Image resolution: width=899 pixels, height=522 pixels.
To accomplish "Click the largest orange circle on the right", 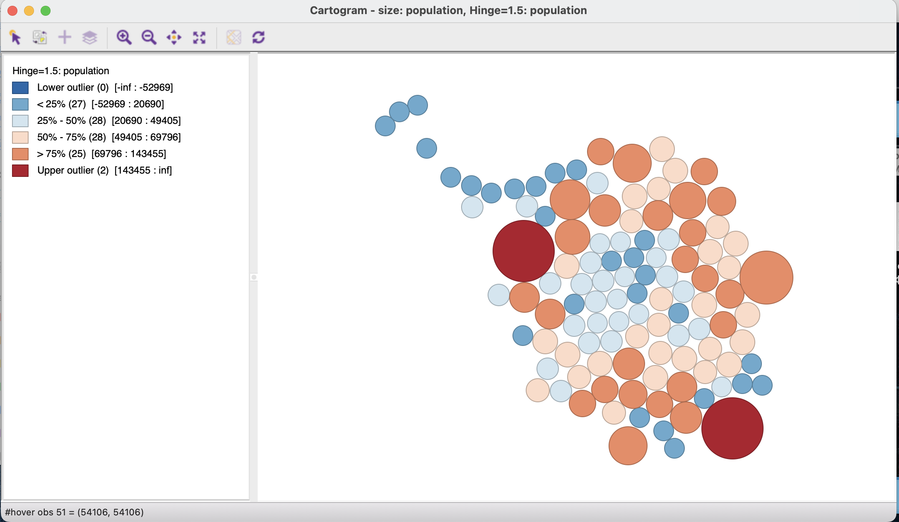I will [766, 278].
